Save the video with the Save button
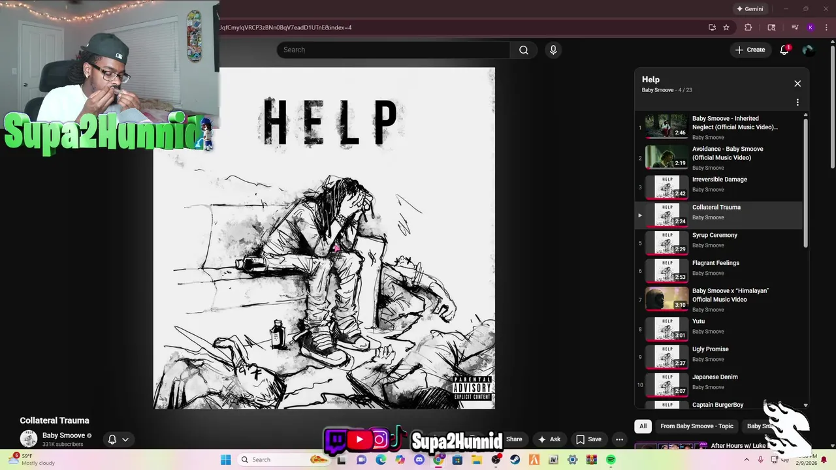The height and width of the screenshot is (470, 836). click(x=588, y=439)
